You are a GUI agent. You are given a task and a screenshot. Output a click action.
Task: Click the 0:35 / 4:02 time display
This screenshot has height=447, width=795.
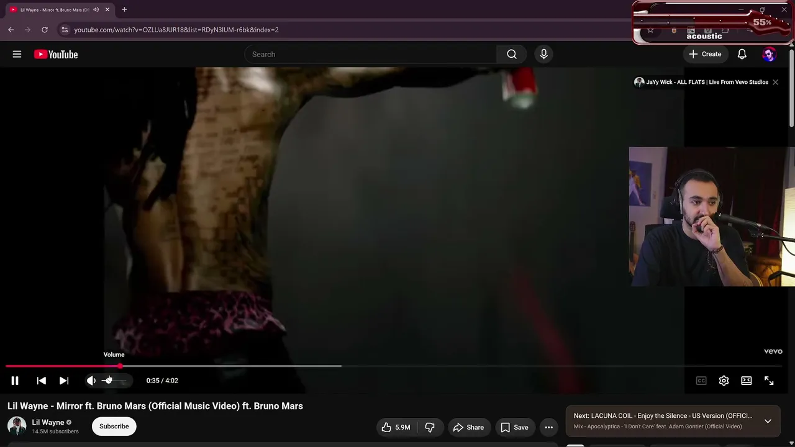[162, 381]
